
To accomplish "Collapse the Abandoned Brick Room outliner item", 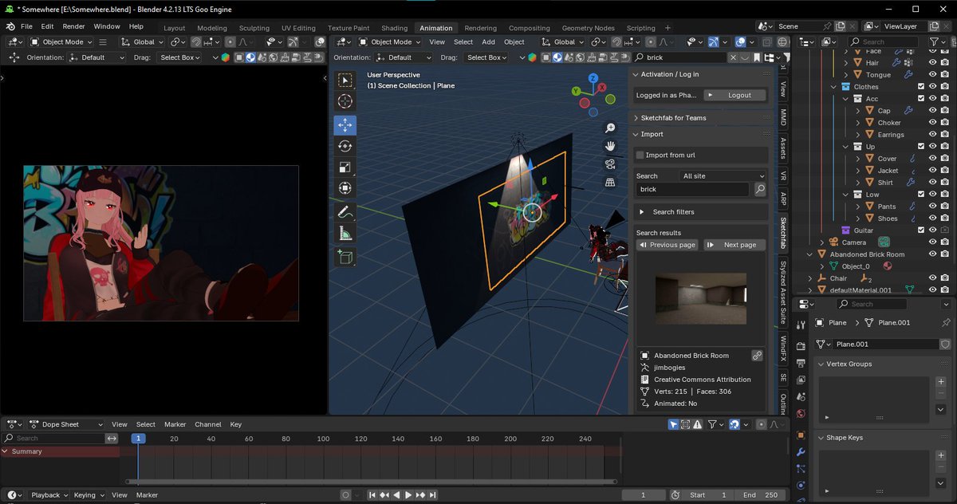I will (x=811, y=254).
